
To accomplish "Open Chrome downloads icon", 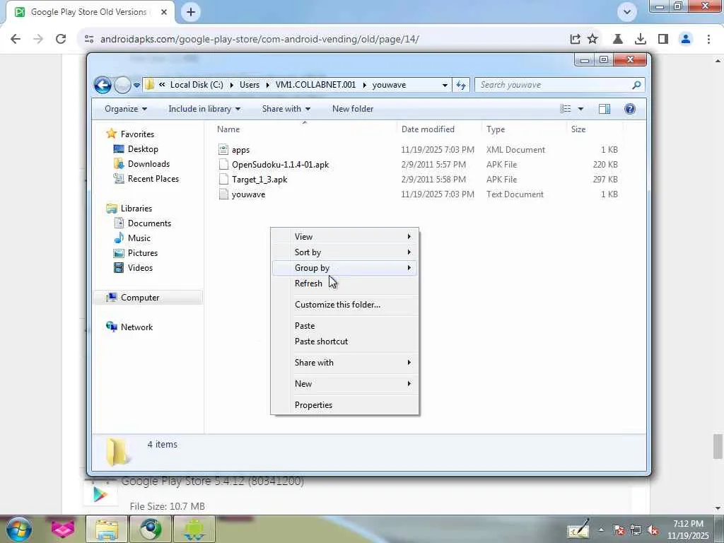I will coord(640,39).
